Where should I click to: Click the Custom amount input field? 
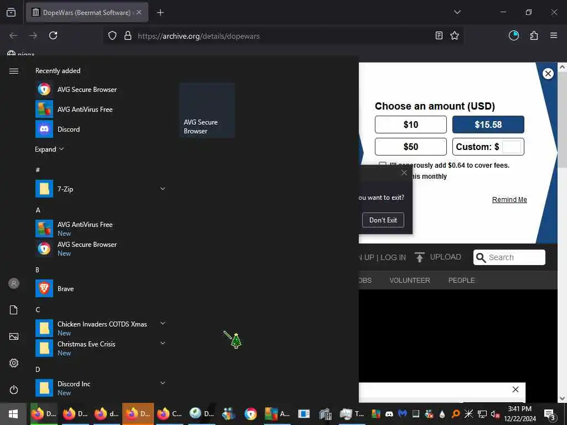click(x=512, y=147)
